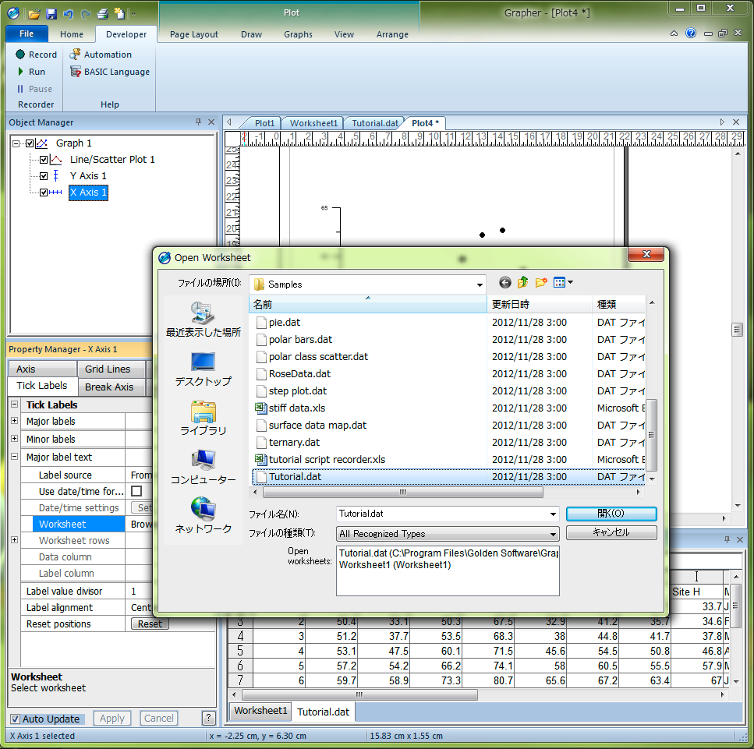Open Recent Places in dialog sidebar
Viewport: 754px width, 749px height.
click(203, 320)
